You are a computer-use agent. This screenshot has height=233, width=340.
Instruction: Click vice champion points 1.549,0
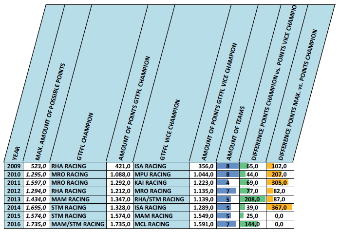[x=203, y=216]
